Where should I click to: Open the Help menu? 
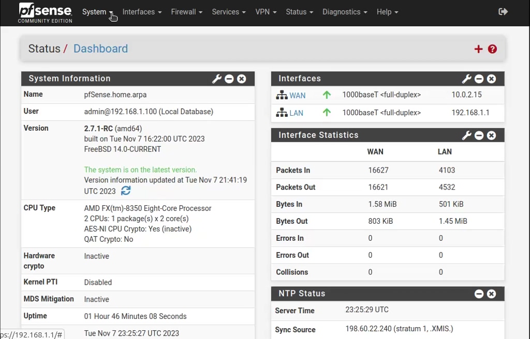(x=384, y=11)
